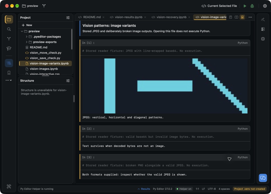Open the search tool in left sidebar

pyautogui.click(x=9, y=29)
